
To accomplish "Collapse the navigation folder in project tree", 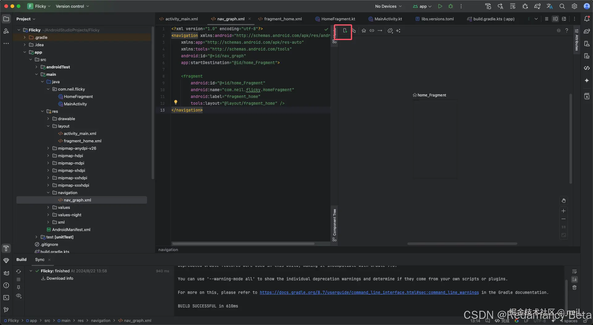I will pyautogui.click(x=48, y=193).
